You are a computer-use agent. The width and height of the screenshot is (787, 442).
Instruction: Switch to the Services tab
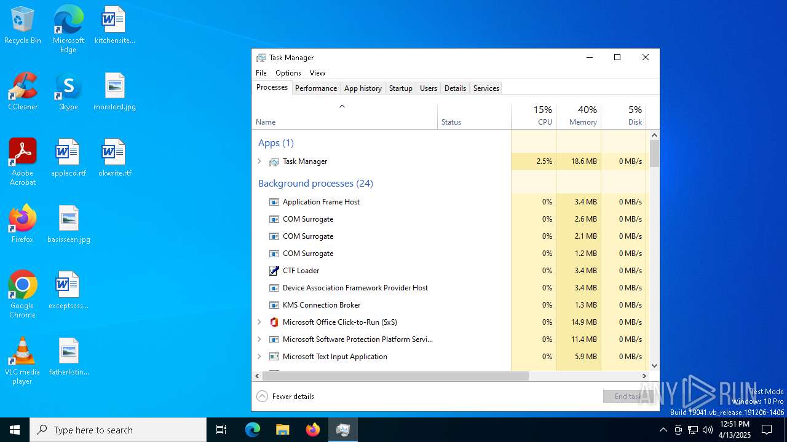pos(486,88)
